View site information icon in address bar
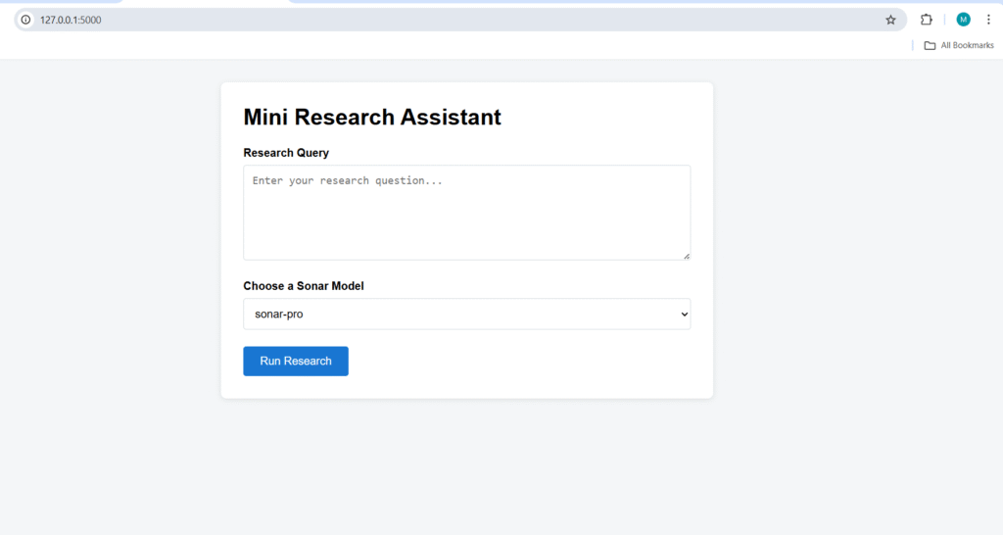 click(x=25, y=20)
